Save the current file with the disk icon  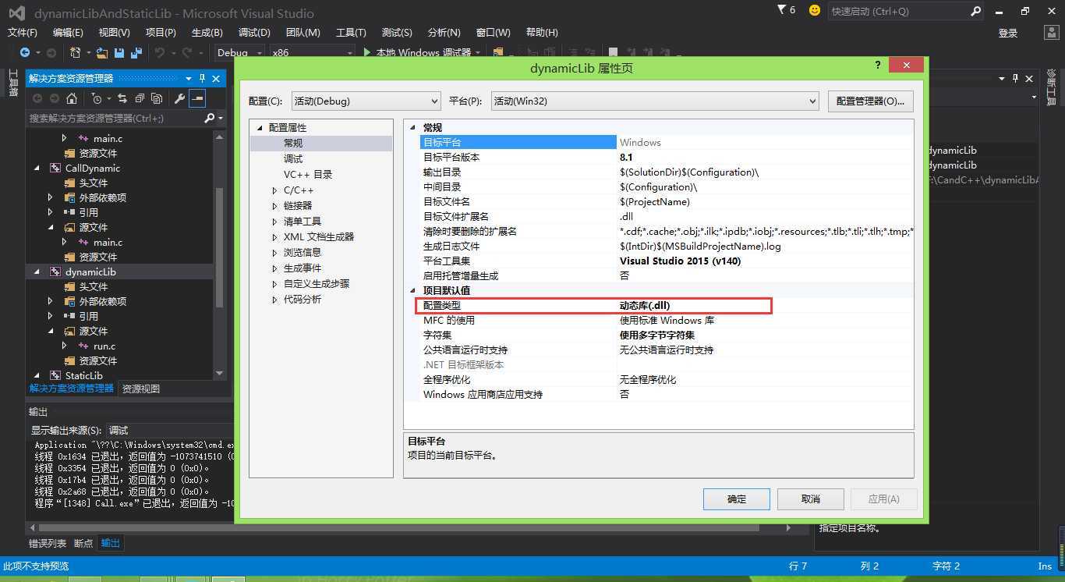119,52
